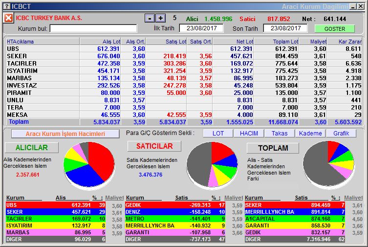Click red GEDIK row in sellers list
The width and height of the screenshot is (368, 247).
click(175, 205)
